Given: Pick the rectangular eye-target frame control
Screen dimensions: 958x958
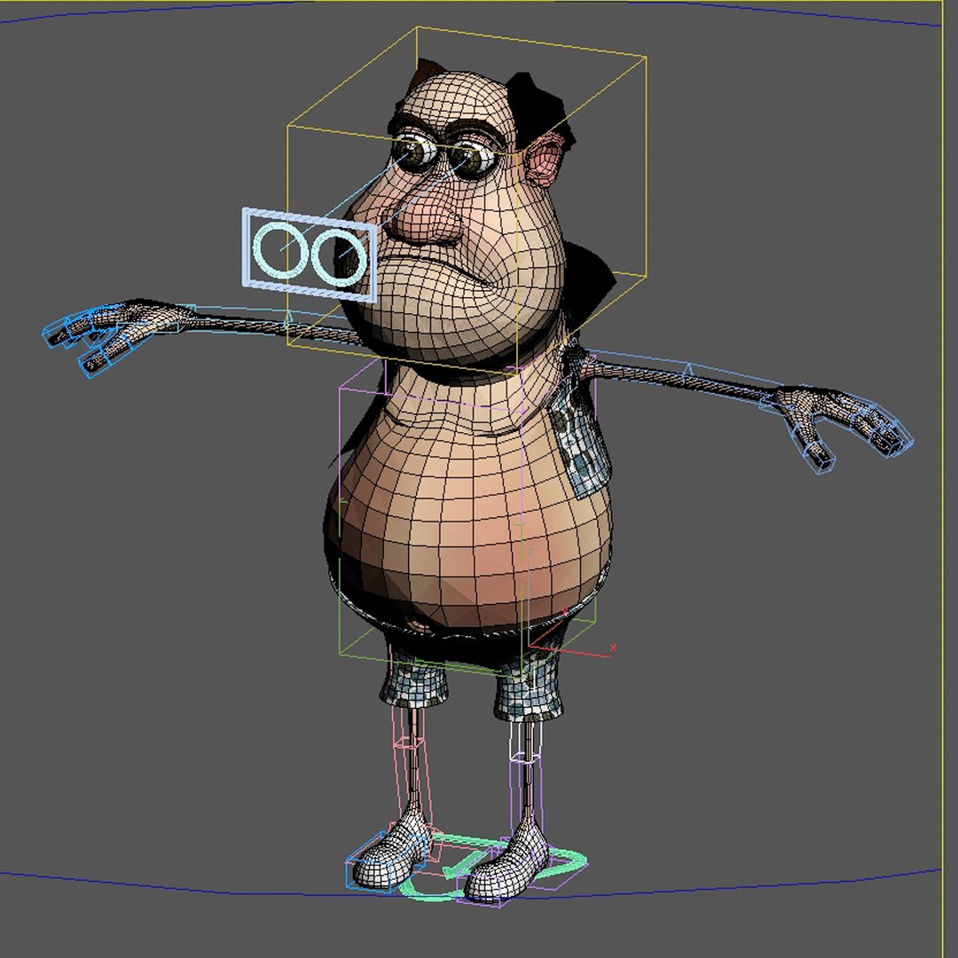Looking at the screenshot, I should click(310, 255).
